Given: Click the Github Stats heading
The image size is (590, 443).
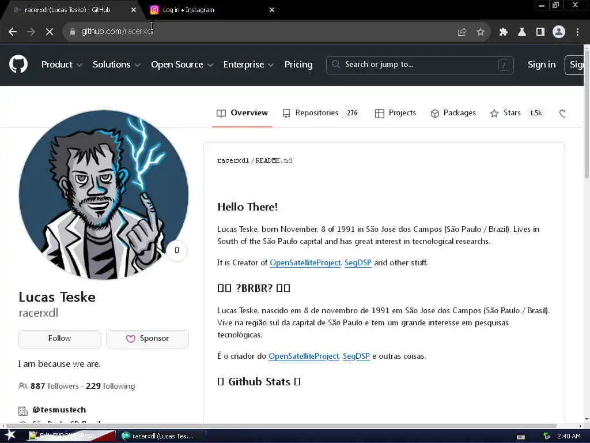Looking at the screenshot, I should coord(259,382).
